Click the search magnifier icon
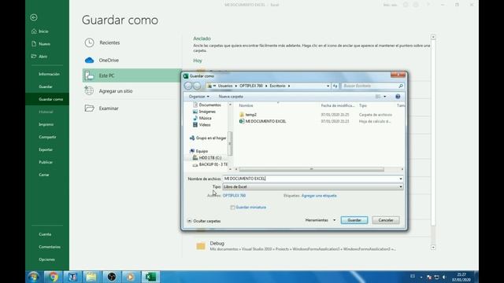This screenshot has height=283, width=504. pyautogui.click(x=401, y=86)
